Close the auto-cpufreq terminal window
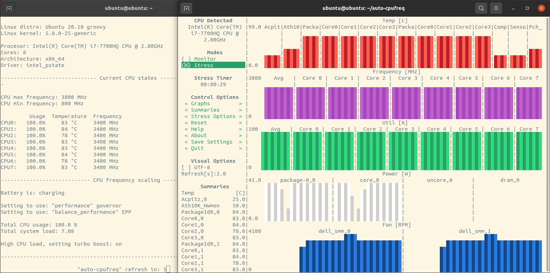The image size is (550, 273). click(541, 8)
